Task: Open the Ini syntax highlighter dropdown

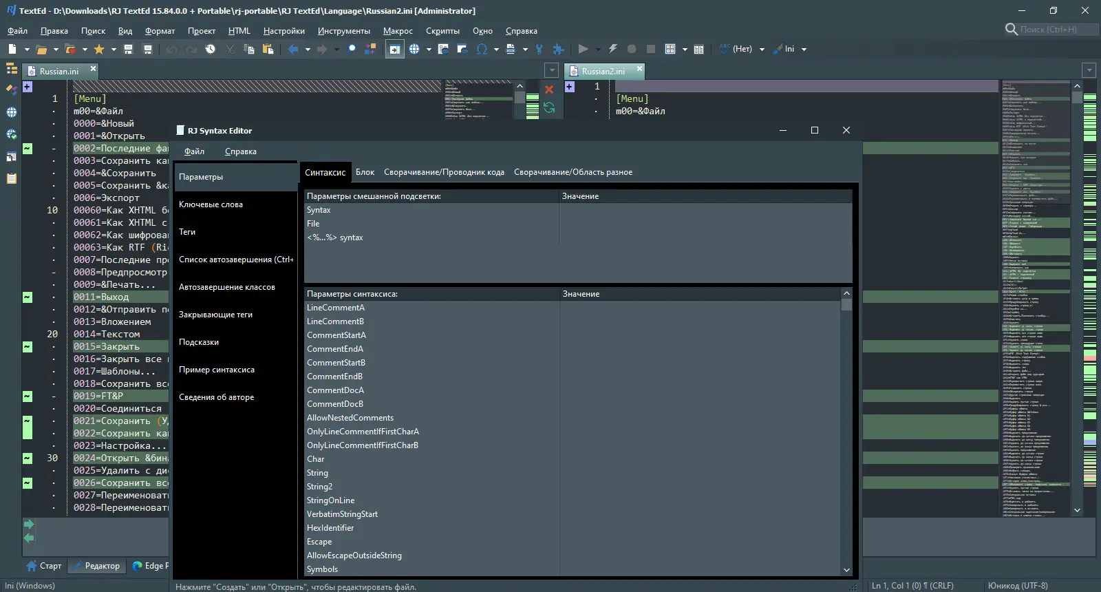Action: coord(804,49)
